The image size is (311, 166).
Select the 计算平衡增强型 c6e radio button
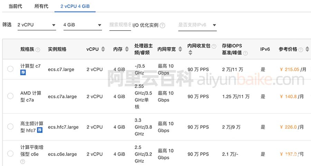click(x=10, y=154)
